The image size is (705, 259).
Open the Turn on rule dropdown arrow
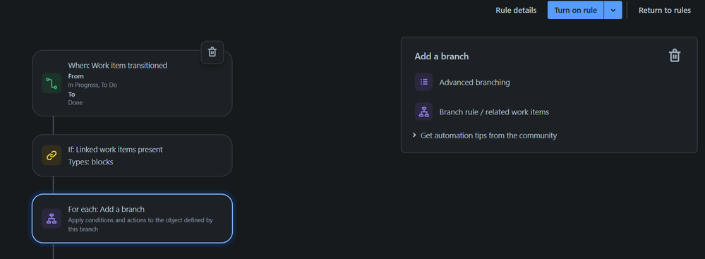(613, 11)
